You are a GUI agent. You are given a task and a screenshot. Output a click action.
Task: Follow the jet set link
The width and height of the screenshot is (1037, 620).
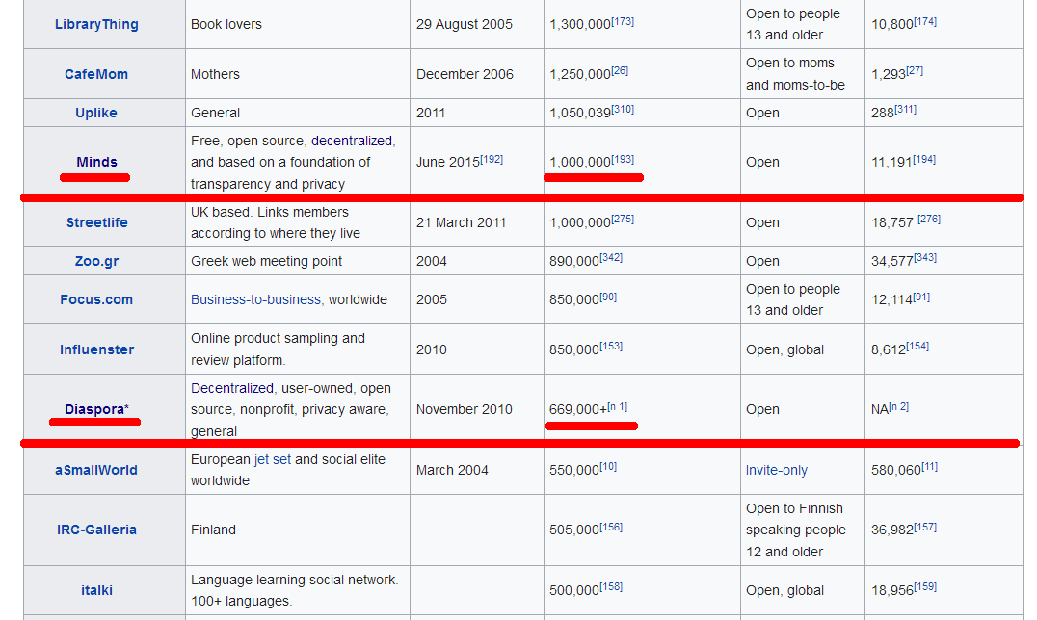[273, 459]
